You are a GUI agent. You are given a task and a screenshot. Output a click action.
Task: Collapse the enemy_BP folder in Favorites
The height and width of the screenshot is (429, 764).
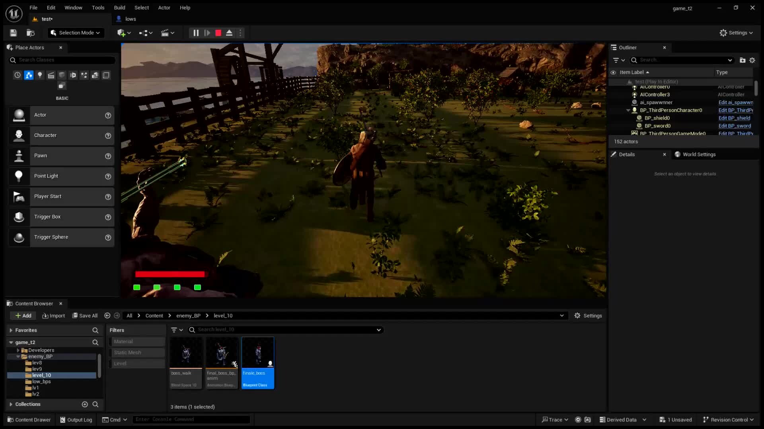pyautogui.click(x=18, y=356)
